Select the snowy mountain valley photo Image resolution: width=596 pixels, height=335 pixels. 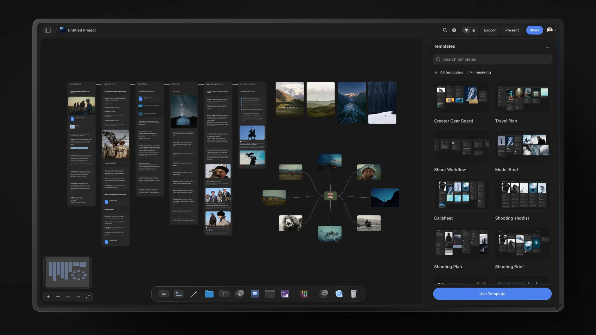coord(290,99)
